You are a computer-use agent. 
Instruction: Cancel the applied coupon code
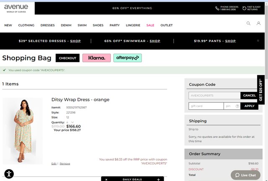point(249,96)
